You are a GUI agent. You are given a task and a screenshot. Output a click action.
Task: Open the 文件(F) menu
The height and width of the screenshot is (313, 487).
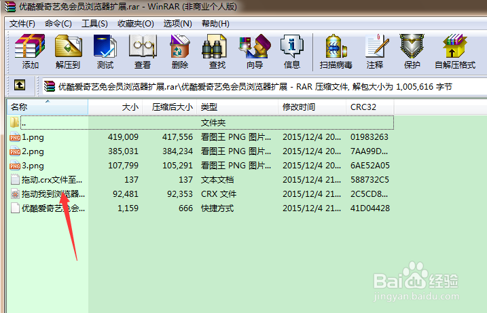22,24
